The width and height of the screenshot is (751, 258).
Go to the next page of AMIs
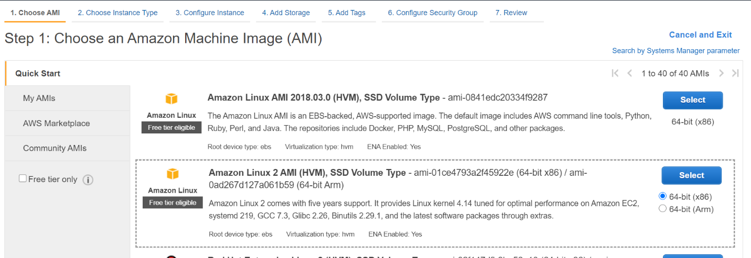722,73
